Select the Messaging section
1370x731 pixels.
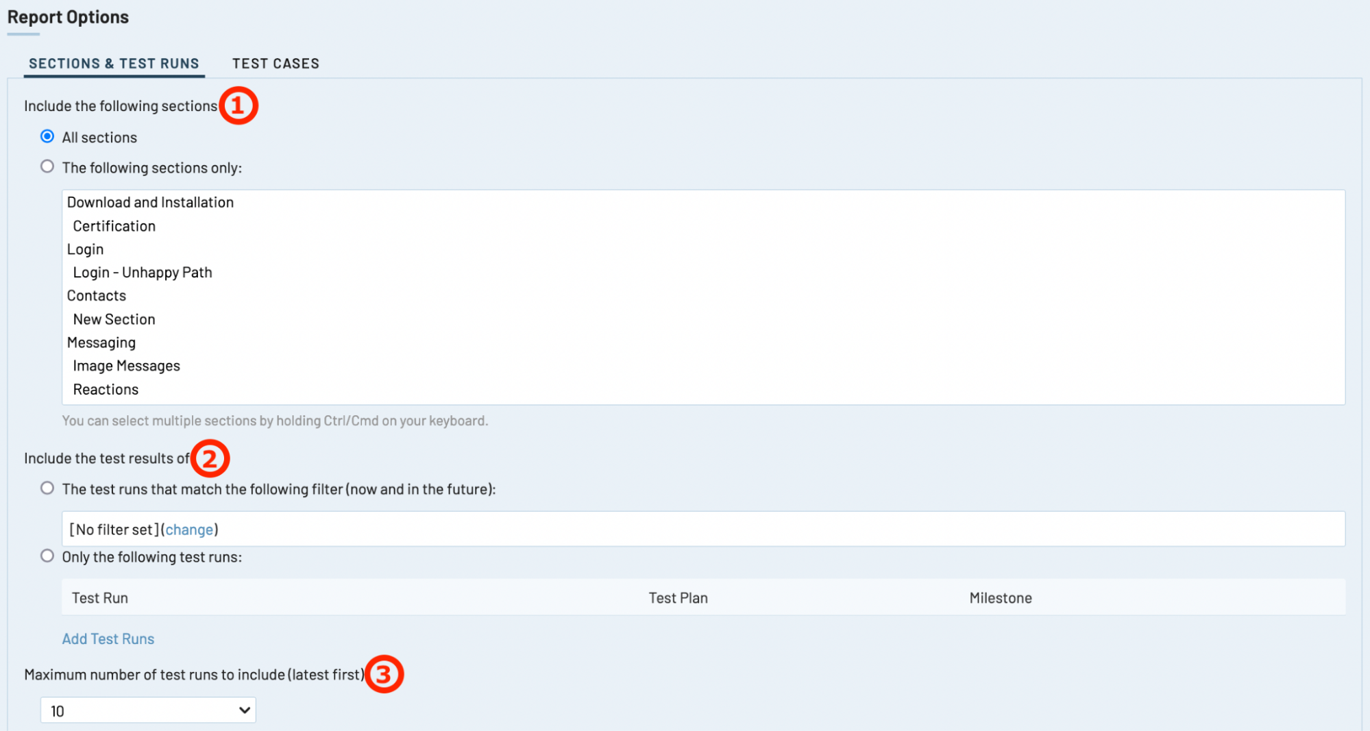(101, 343)
